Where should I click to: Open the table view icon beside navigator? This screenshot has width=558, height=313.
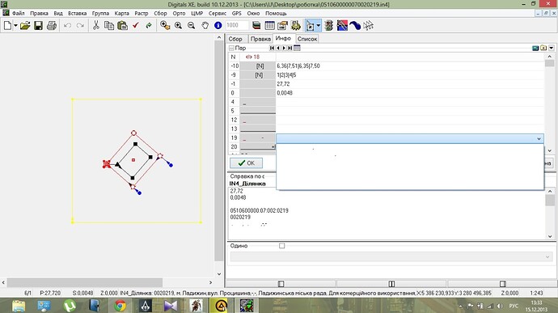click(x=297, y=48)
